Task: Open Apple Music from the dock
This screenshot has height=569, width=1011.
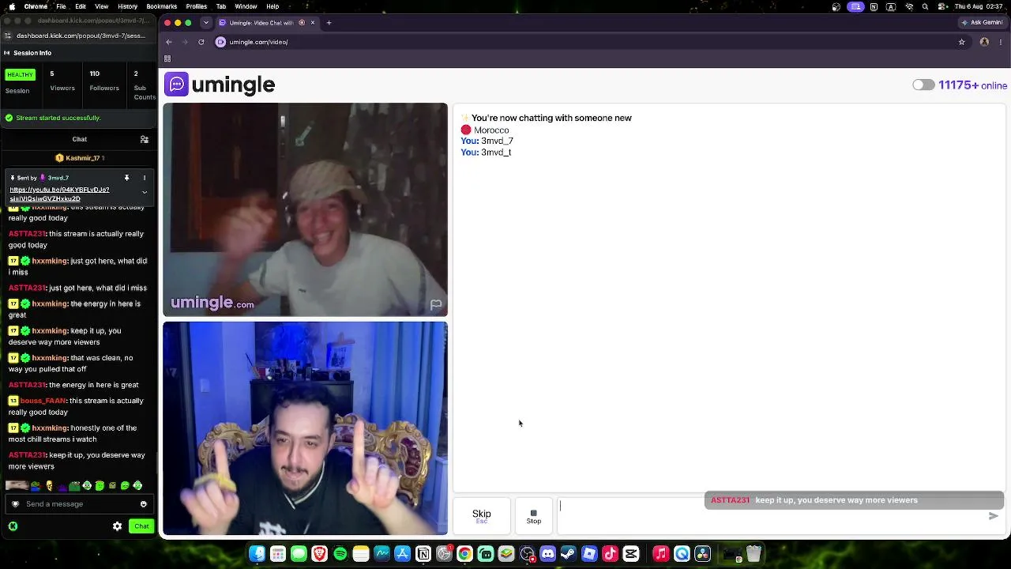Action: coord(661,554)
